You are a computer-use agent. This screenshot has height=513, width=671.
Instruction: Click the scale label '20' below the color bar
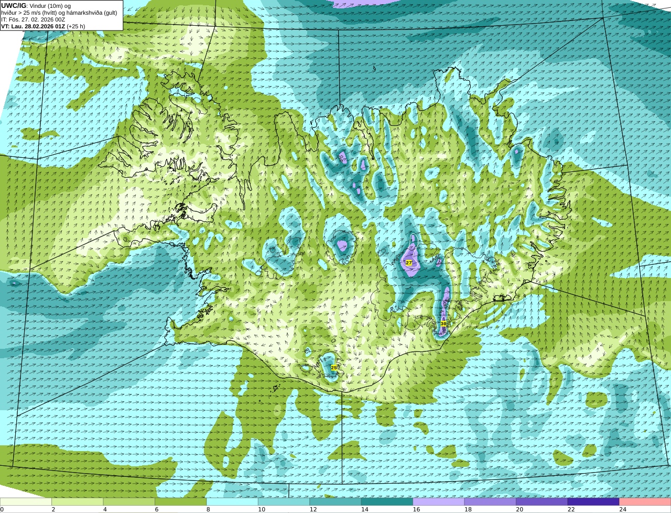pos(520,509)
